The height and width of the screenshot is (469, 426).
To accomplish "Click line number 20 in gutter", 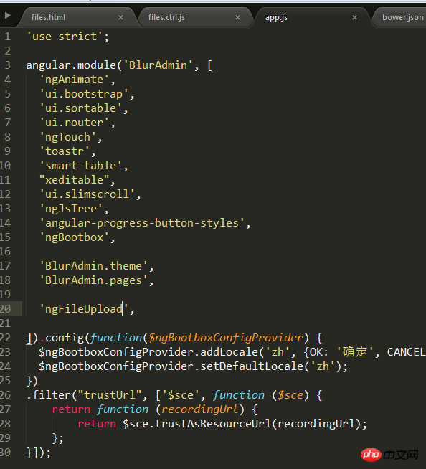I will tap(6, 308).
